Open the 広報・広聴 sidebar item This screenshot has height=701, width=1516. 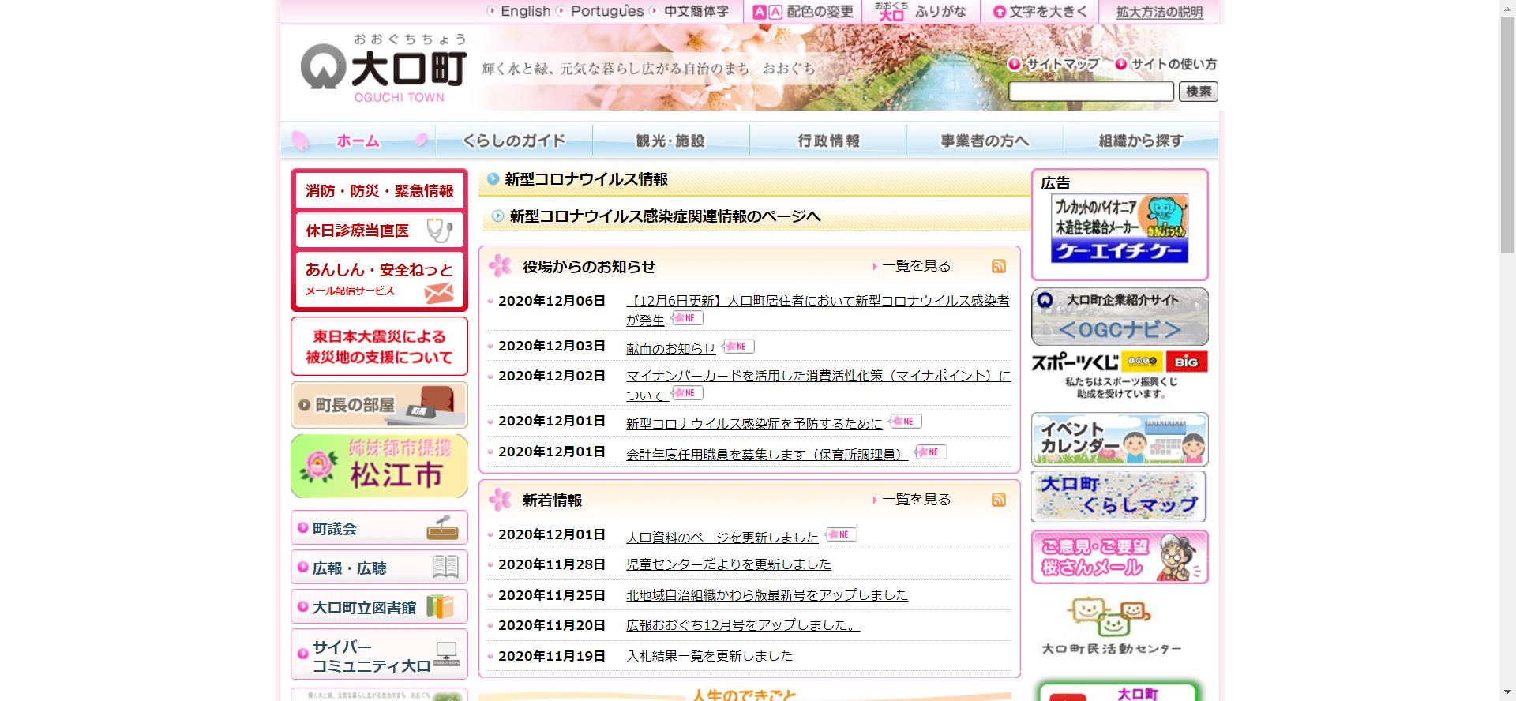(379, 568)
